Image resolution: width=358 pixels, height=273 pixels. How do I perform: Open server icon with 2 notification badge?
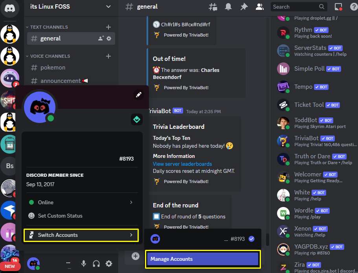coord(9,78)
